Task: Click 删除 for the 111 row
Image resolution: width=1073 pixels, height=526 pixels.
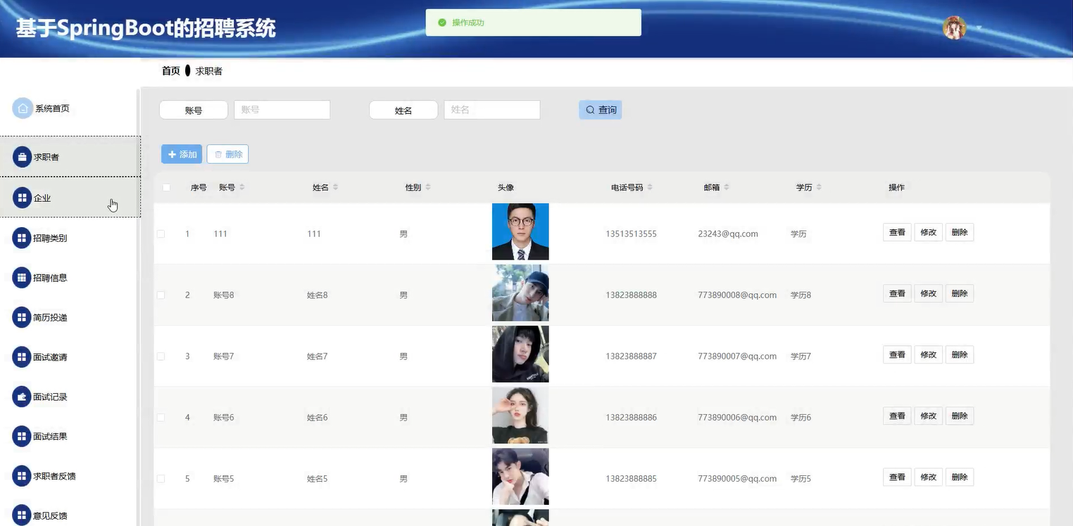Action: tap(960, 232)
